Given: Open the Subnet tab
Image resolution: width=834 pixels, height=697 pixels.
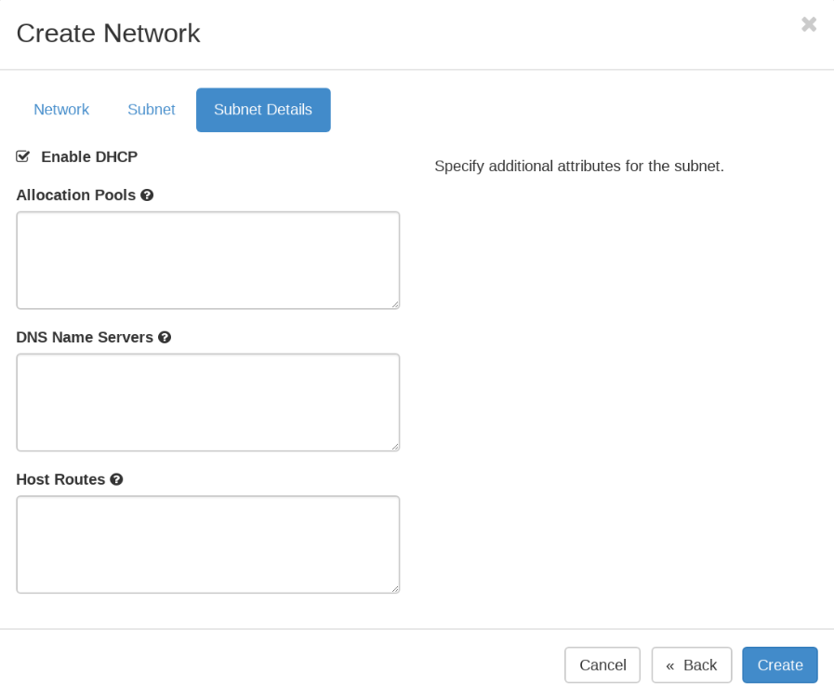Looking at the screenshot, I should [x=151, y=110].
